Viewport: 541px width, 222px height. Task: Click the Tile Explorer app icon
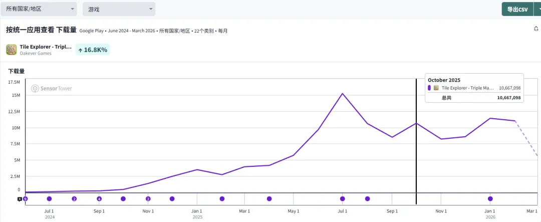pos(12,50)
